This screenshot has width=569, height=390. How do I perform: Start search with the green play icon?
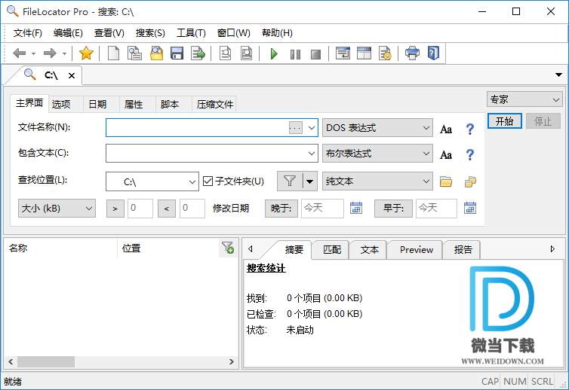(274, 54)
